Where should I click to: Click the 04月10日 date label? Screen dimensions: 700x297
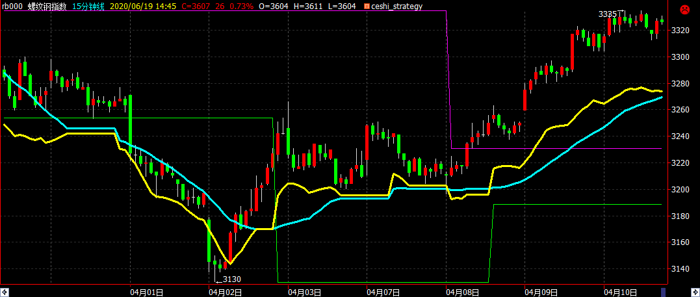[621, 292]
